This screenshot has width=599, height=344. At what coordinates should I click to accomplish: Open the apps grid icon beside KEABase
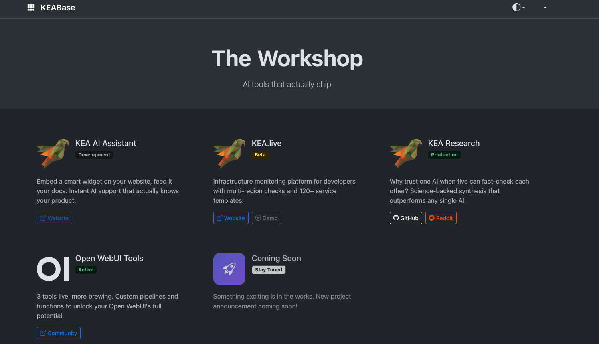coord(31,8)
